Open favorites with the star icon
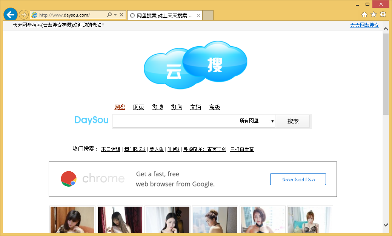 [x=374, y=14]
